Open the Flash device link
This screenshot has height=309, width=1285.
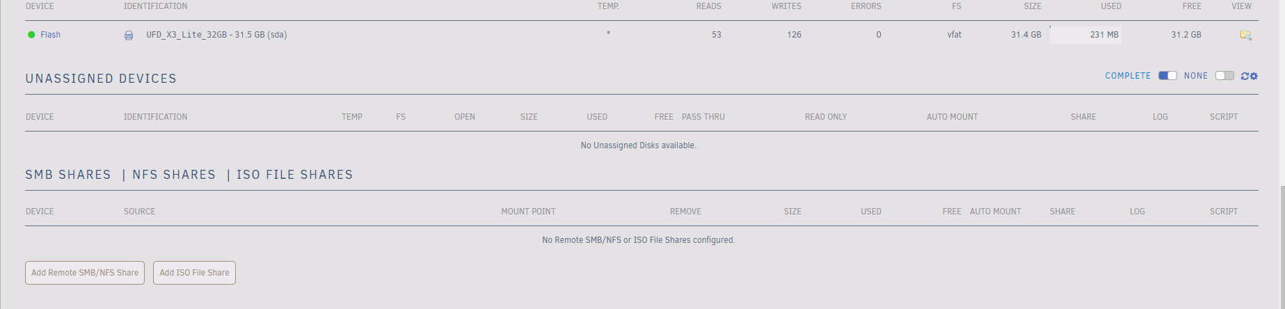tap(50, 35)
